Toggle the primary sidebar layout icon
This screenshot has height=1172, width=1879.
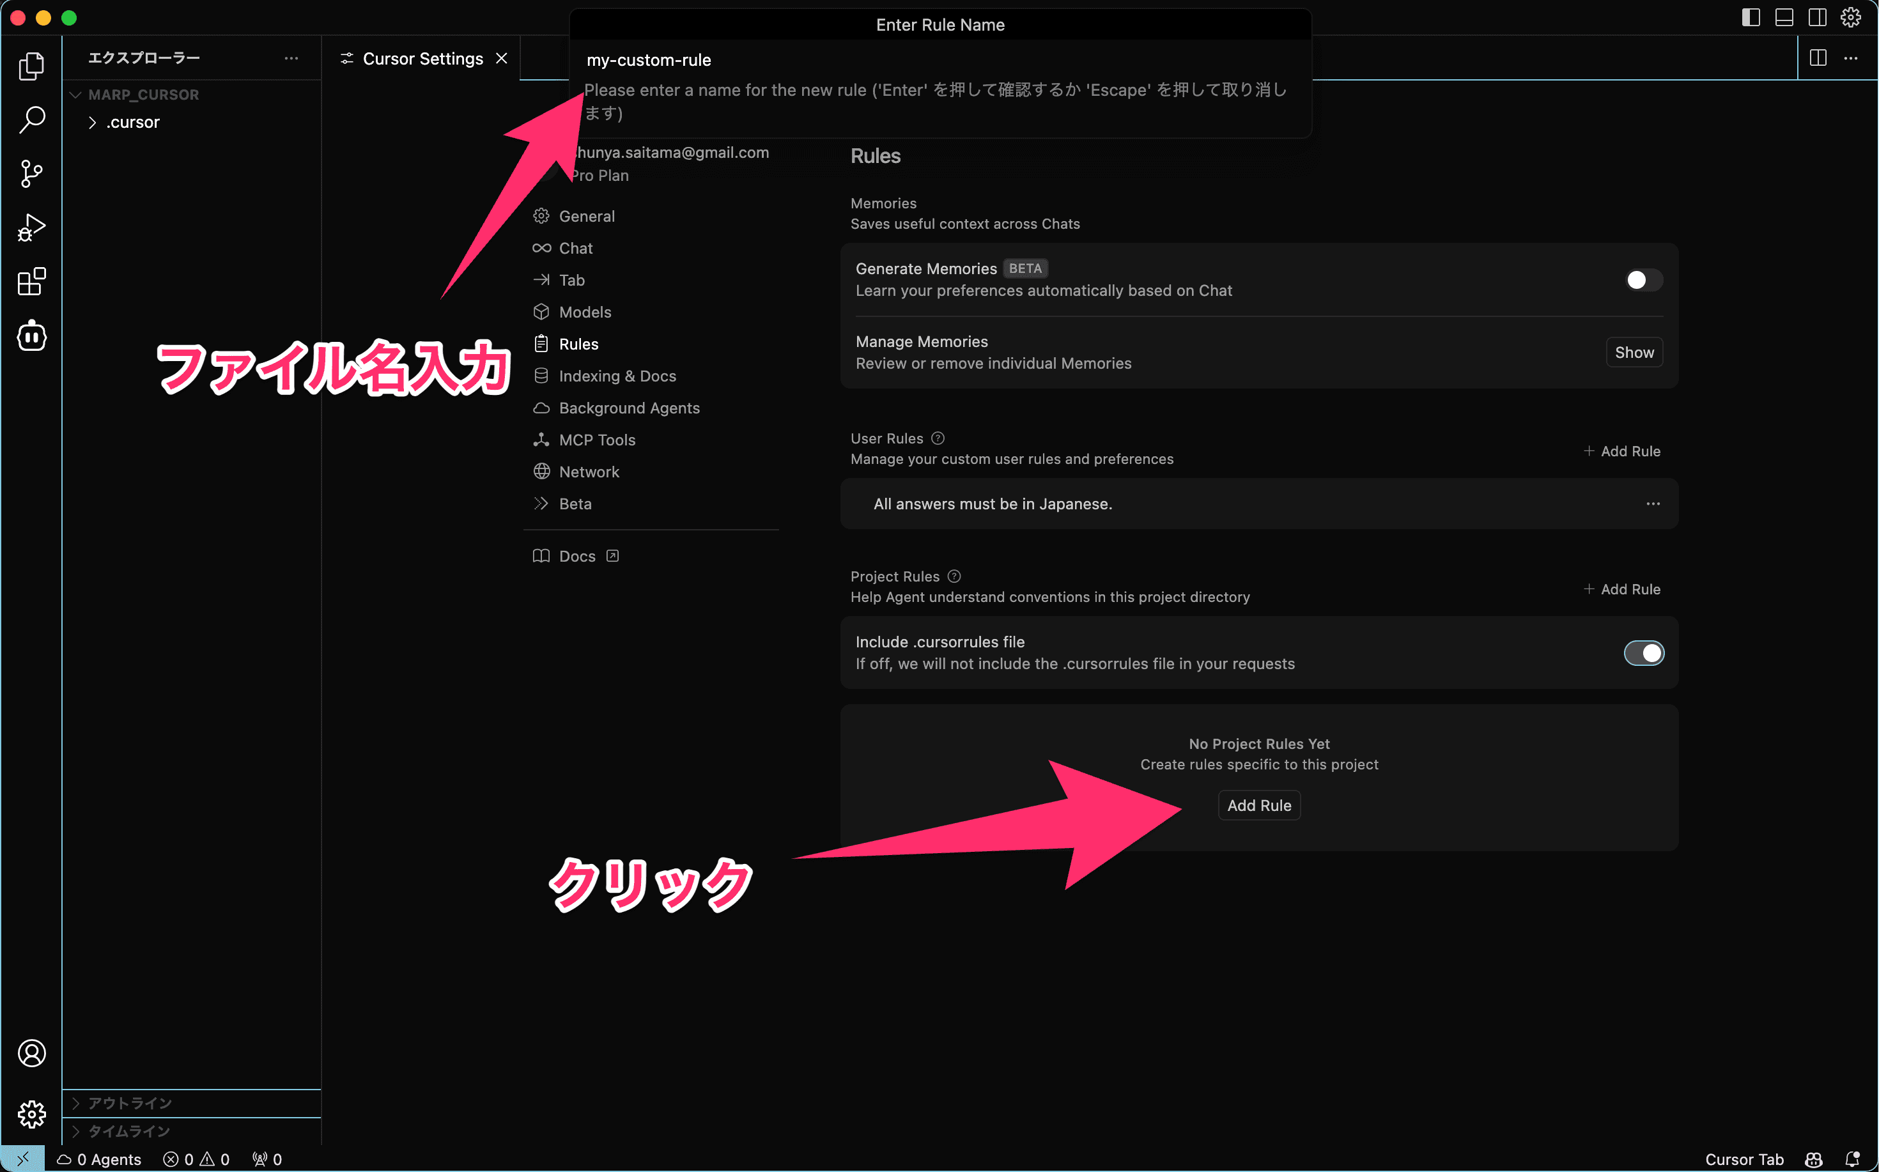[1751, 17]
